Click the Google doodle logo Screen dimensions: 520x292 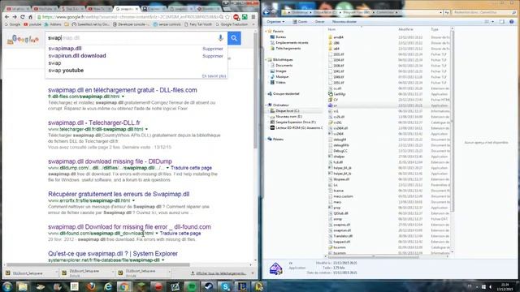coord(23,40)
